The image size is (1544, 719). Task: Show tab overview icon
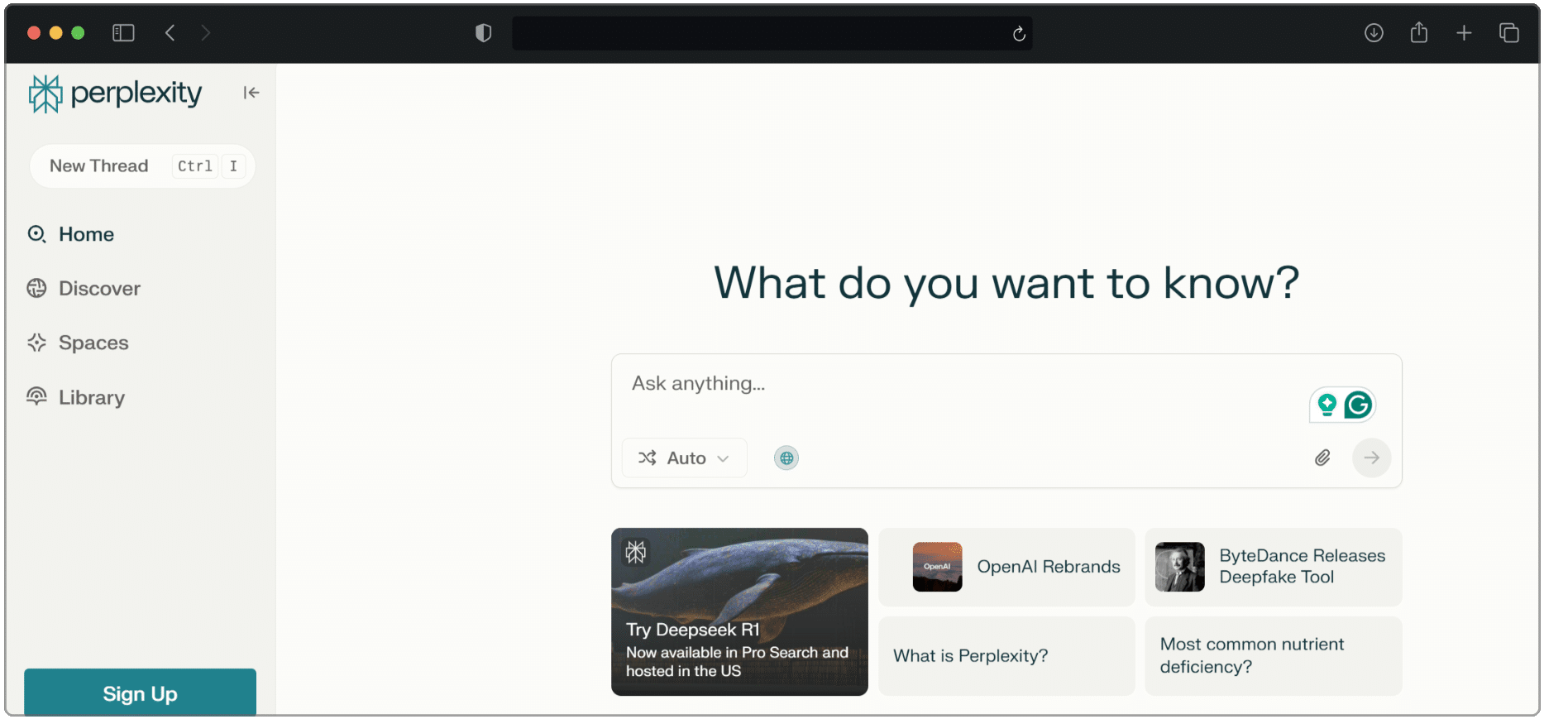click(1509, 33)
